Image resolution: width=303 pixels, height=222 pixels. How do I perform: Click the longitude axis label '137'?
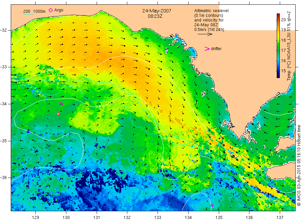pos(280,218)
